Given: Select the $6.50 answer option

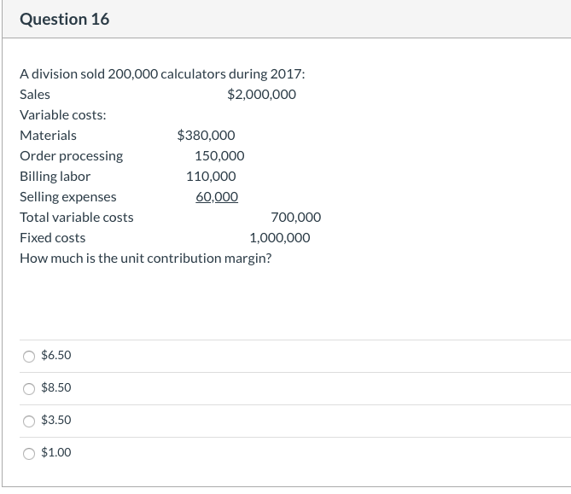Looking at the screenshot, I should tap(29, 357).
